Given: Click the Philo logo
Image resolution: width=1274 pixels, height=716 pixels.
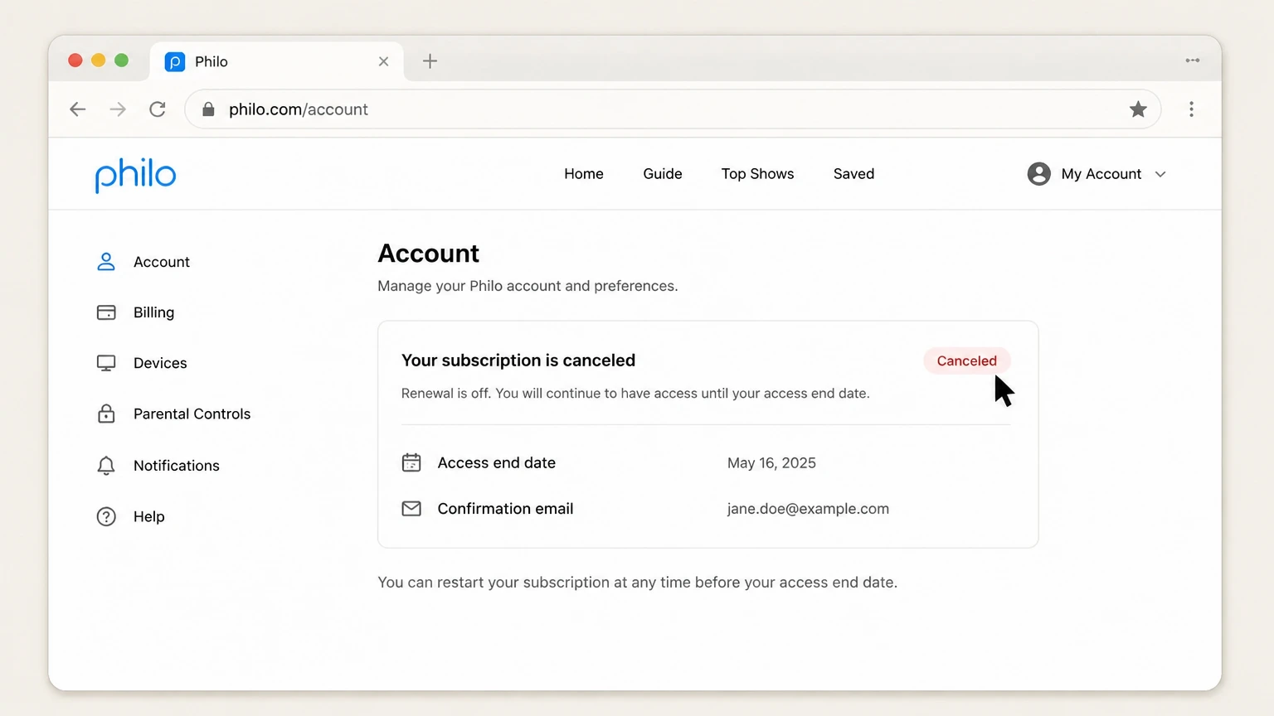Looking at the screenshot, I should click(x=135, y=175).
